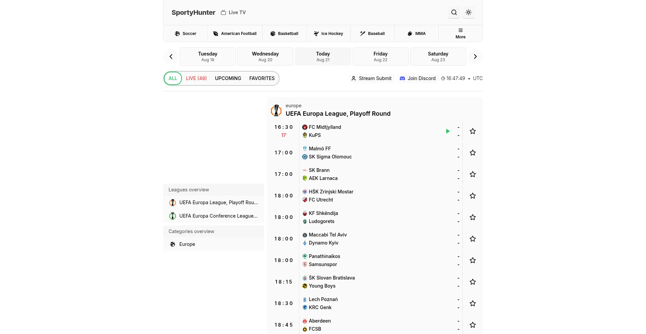This screenshot has width=646, height=334.
Task: Select the Basketball tab
Action: coord(284,34)
